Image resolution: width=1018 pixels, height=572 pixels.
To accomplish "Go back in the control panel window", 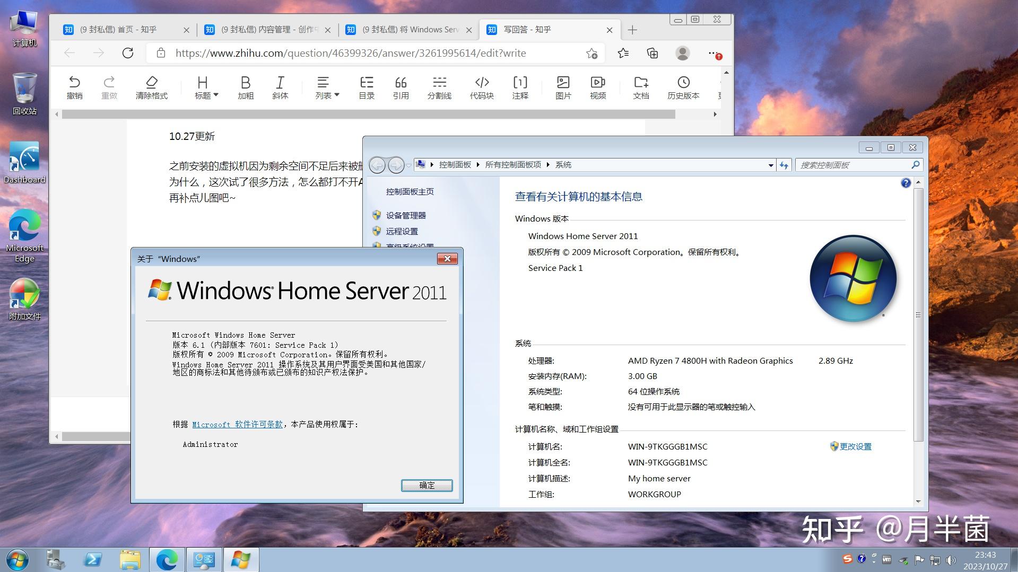I will pyautogui.click(x=377, y=165).
